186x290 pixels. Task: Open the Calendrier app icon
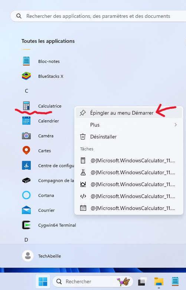point(26,121)
